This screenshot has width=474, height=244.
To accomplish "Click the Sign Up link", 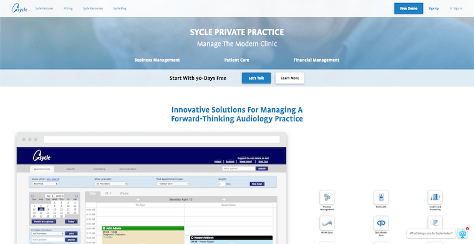I will (433, 9).
